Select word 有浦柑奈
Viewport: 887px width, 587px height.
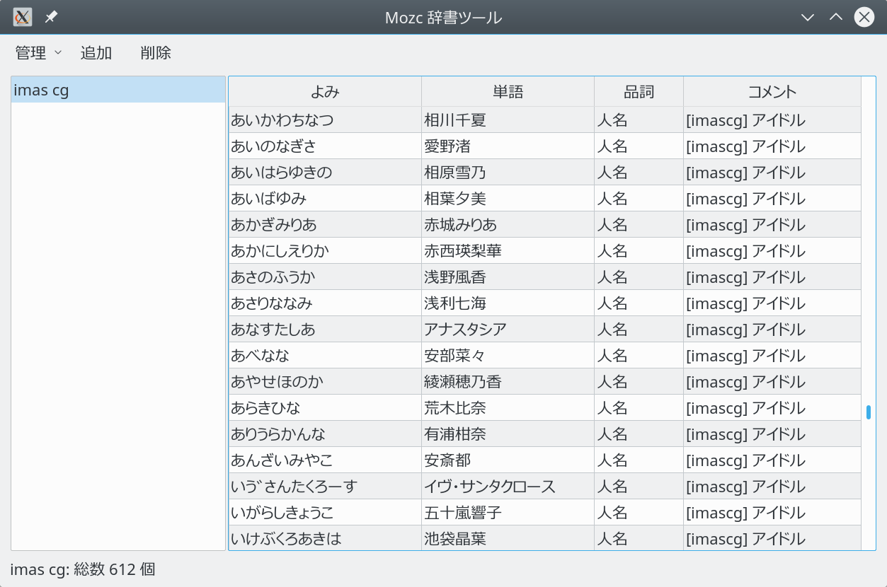(508, 434)
